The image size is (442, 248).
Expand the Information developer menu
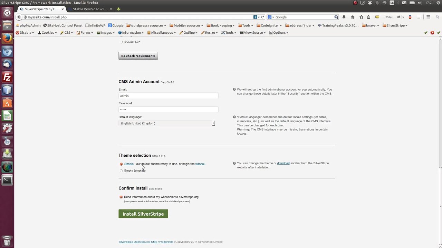131,33
